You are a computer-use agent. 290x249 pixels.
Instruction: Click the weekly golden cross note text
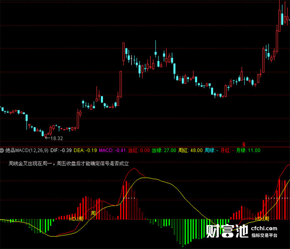[x=68, y=163]
